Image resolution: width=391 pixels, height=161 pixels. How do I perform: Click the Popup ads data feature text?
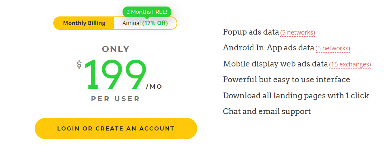(251, 32)
